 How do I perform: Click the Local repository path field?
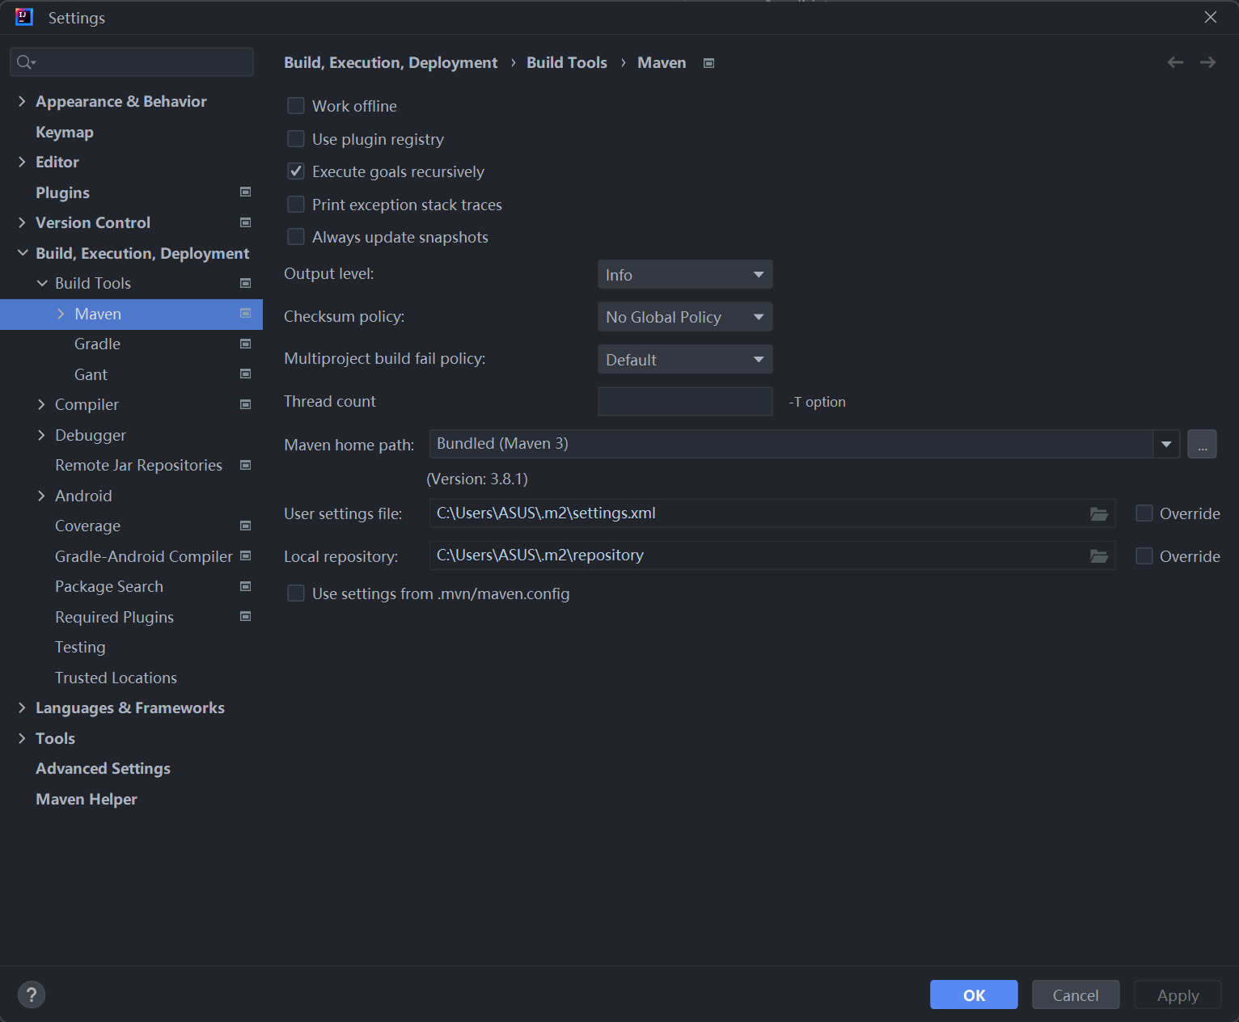(x=772, y=555)
